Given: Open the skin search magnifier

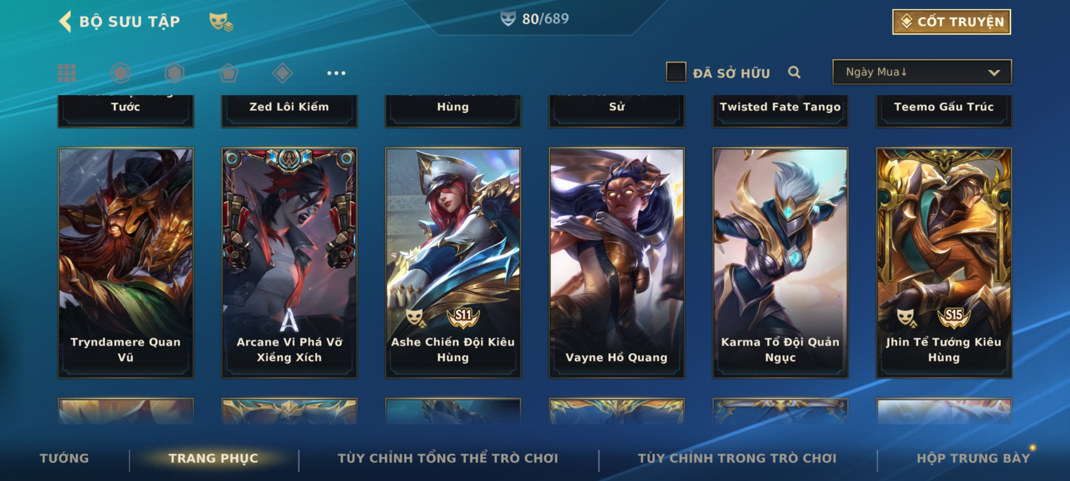Looking at the screenshot, I should pos(794,72).
